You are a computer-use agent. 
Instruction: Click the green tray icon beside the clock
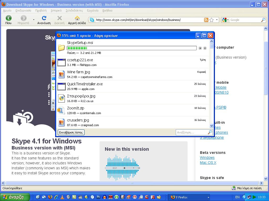coord(254,197)
